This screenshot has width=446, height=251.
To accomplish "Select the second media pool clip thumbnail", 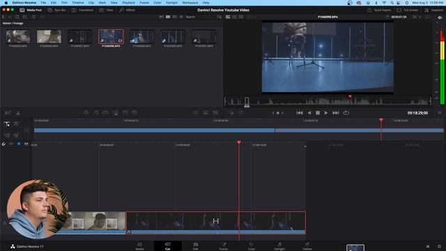I will (x=49, y=36).
